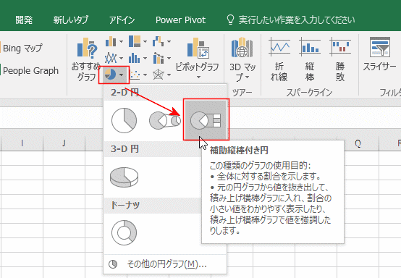Expand the scatter chart dropdown arrow
This screenshot has height=278, width=401.
click(x=145, y=75)
